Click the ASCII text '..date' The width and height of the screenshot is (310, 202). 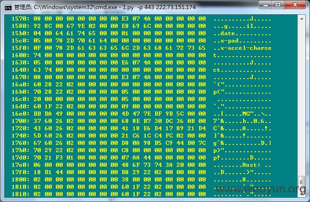tap(224, 33)
